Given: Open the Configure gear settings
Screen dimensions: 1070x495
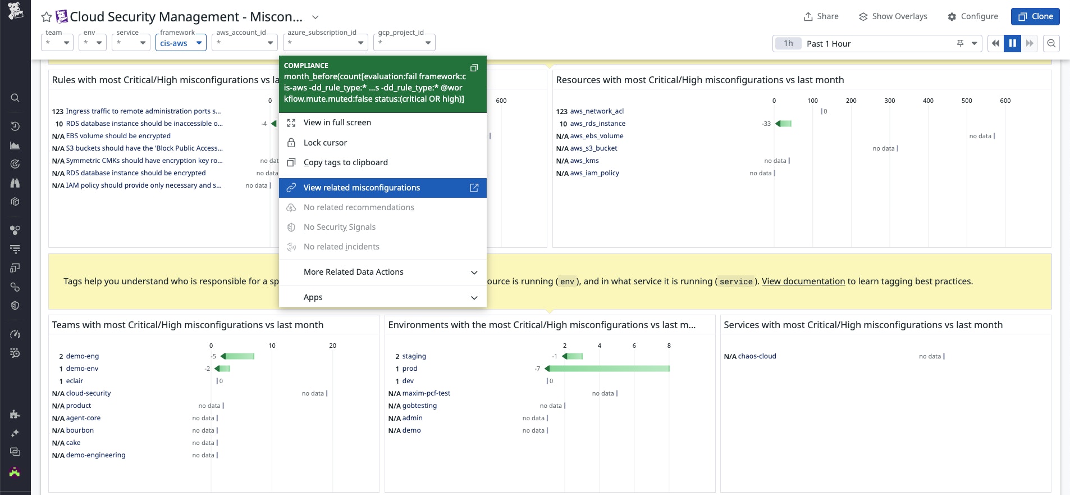Looking at the screenshot, I should point(973,16).
